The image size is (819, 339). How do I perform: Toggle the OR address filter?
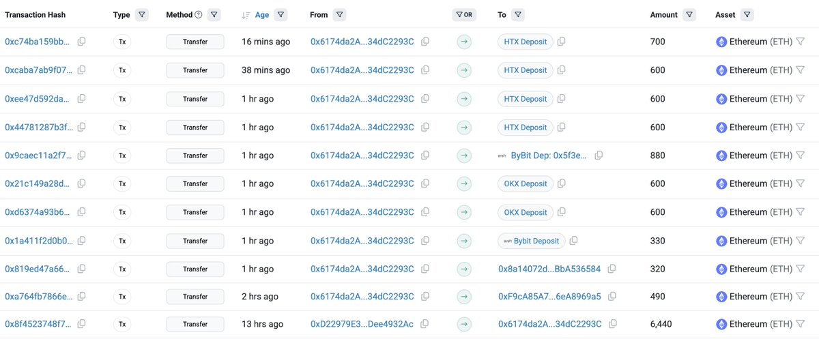(465, 14)
